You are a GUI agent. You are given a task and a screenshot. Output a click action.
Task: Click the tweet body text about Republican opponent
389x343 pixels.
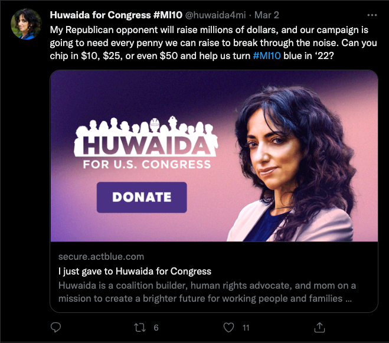tap(213, 43)
